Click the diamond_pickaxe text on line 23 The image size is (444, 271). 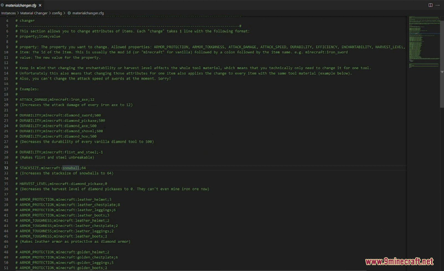[x=81, y=121]
